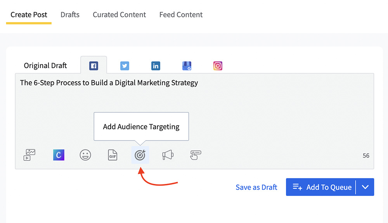Switch to the Curated Content tab
This screenshot has height=223, width=388.
119,15
